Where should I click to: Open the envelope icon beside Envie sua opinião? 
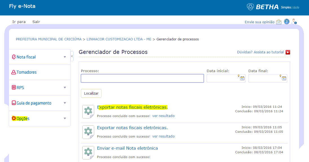tap(279, 22)
